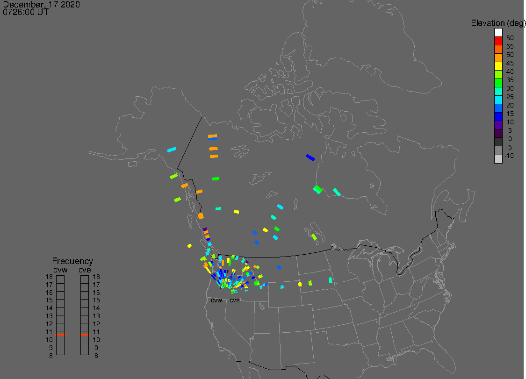The image size is (526, 379).
Task: Click the '18' label on cve frequency scale
Action: click(96, 277)
